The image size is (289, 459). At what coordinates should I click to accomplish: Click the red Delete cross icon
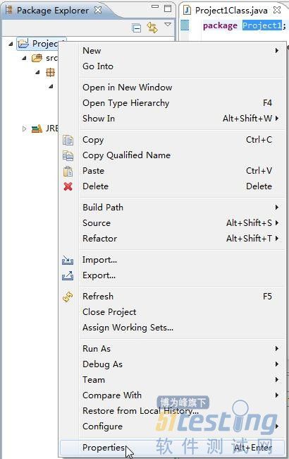pyautogui.click(x=68, y=186)
